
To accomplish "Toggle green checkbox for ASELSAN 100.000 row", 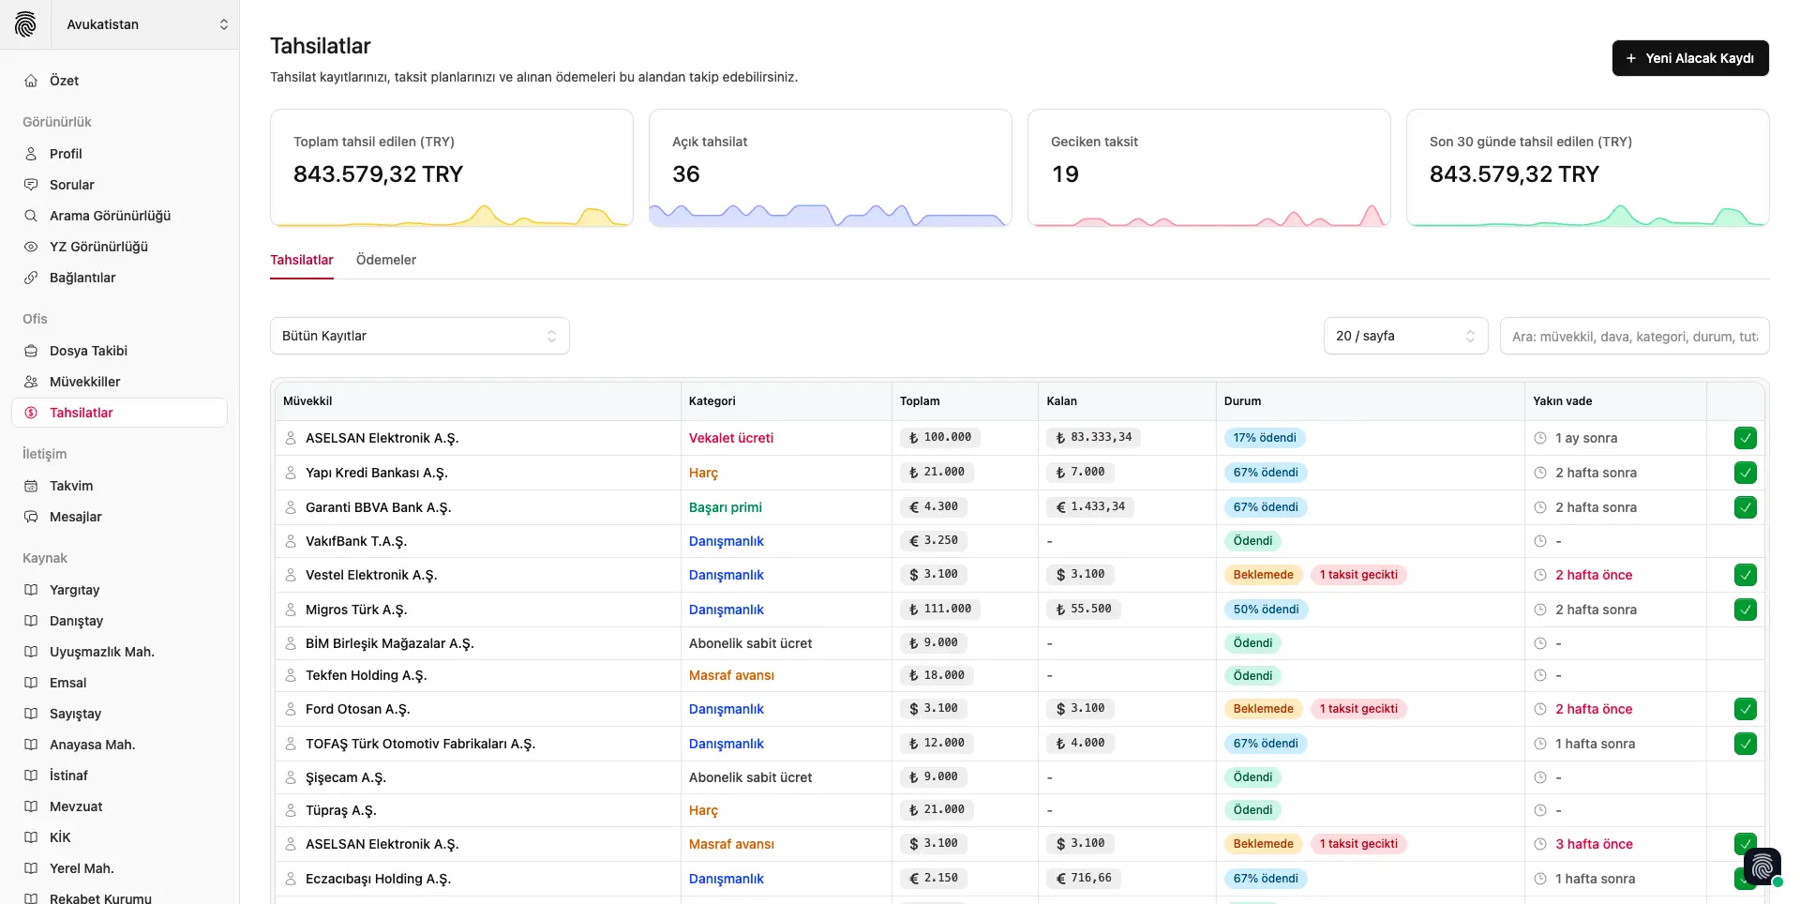I will pyautogui.click(x=1745, y=438).
